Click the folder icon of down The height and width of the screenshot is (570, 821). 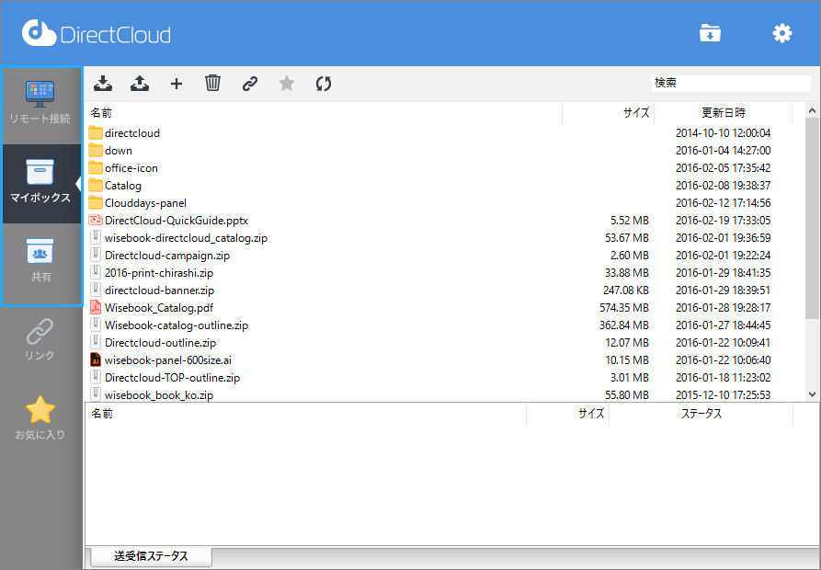(x=96, y=150)
